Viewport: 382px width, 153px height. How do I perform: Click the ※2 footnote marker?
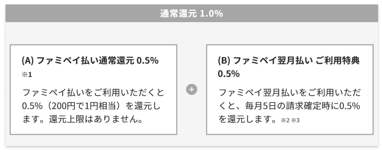pos(285,121)
